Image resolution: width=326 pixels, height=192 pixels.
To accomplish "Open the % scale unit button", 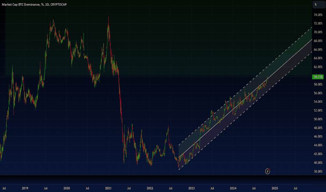I will (x=319, y=5).
